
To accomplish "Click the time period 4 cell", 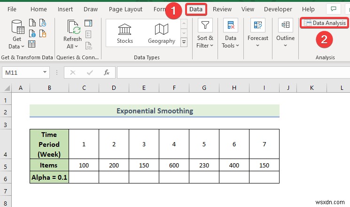I will [x=174, y=144].
